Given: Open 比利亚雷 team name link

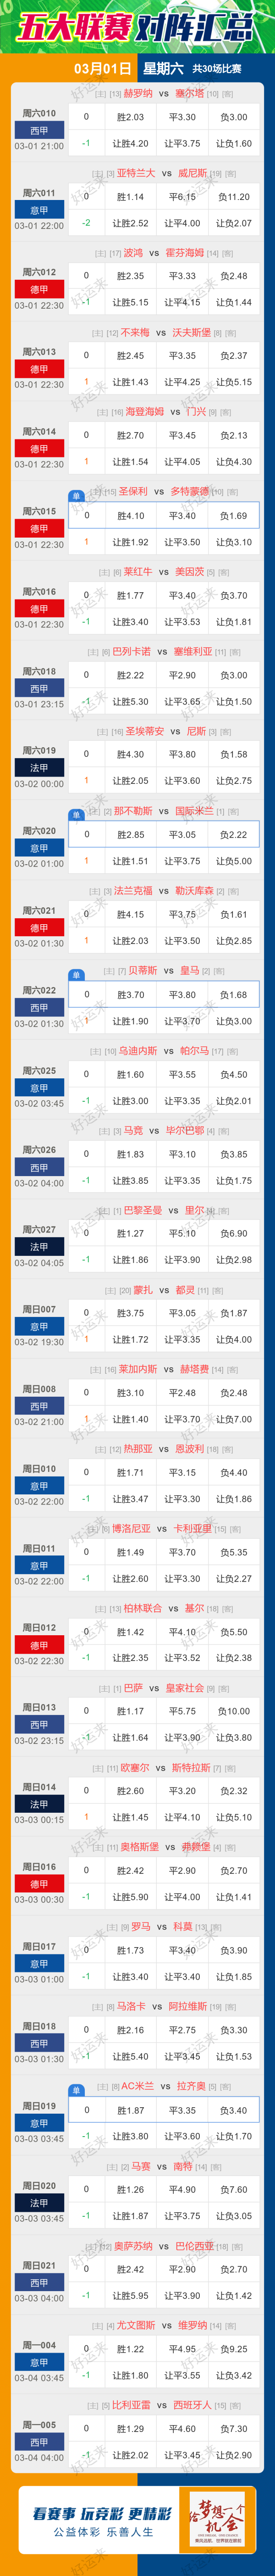Looking at the screenshot, I should point(132,2405).
